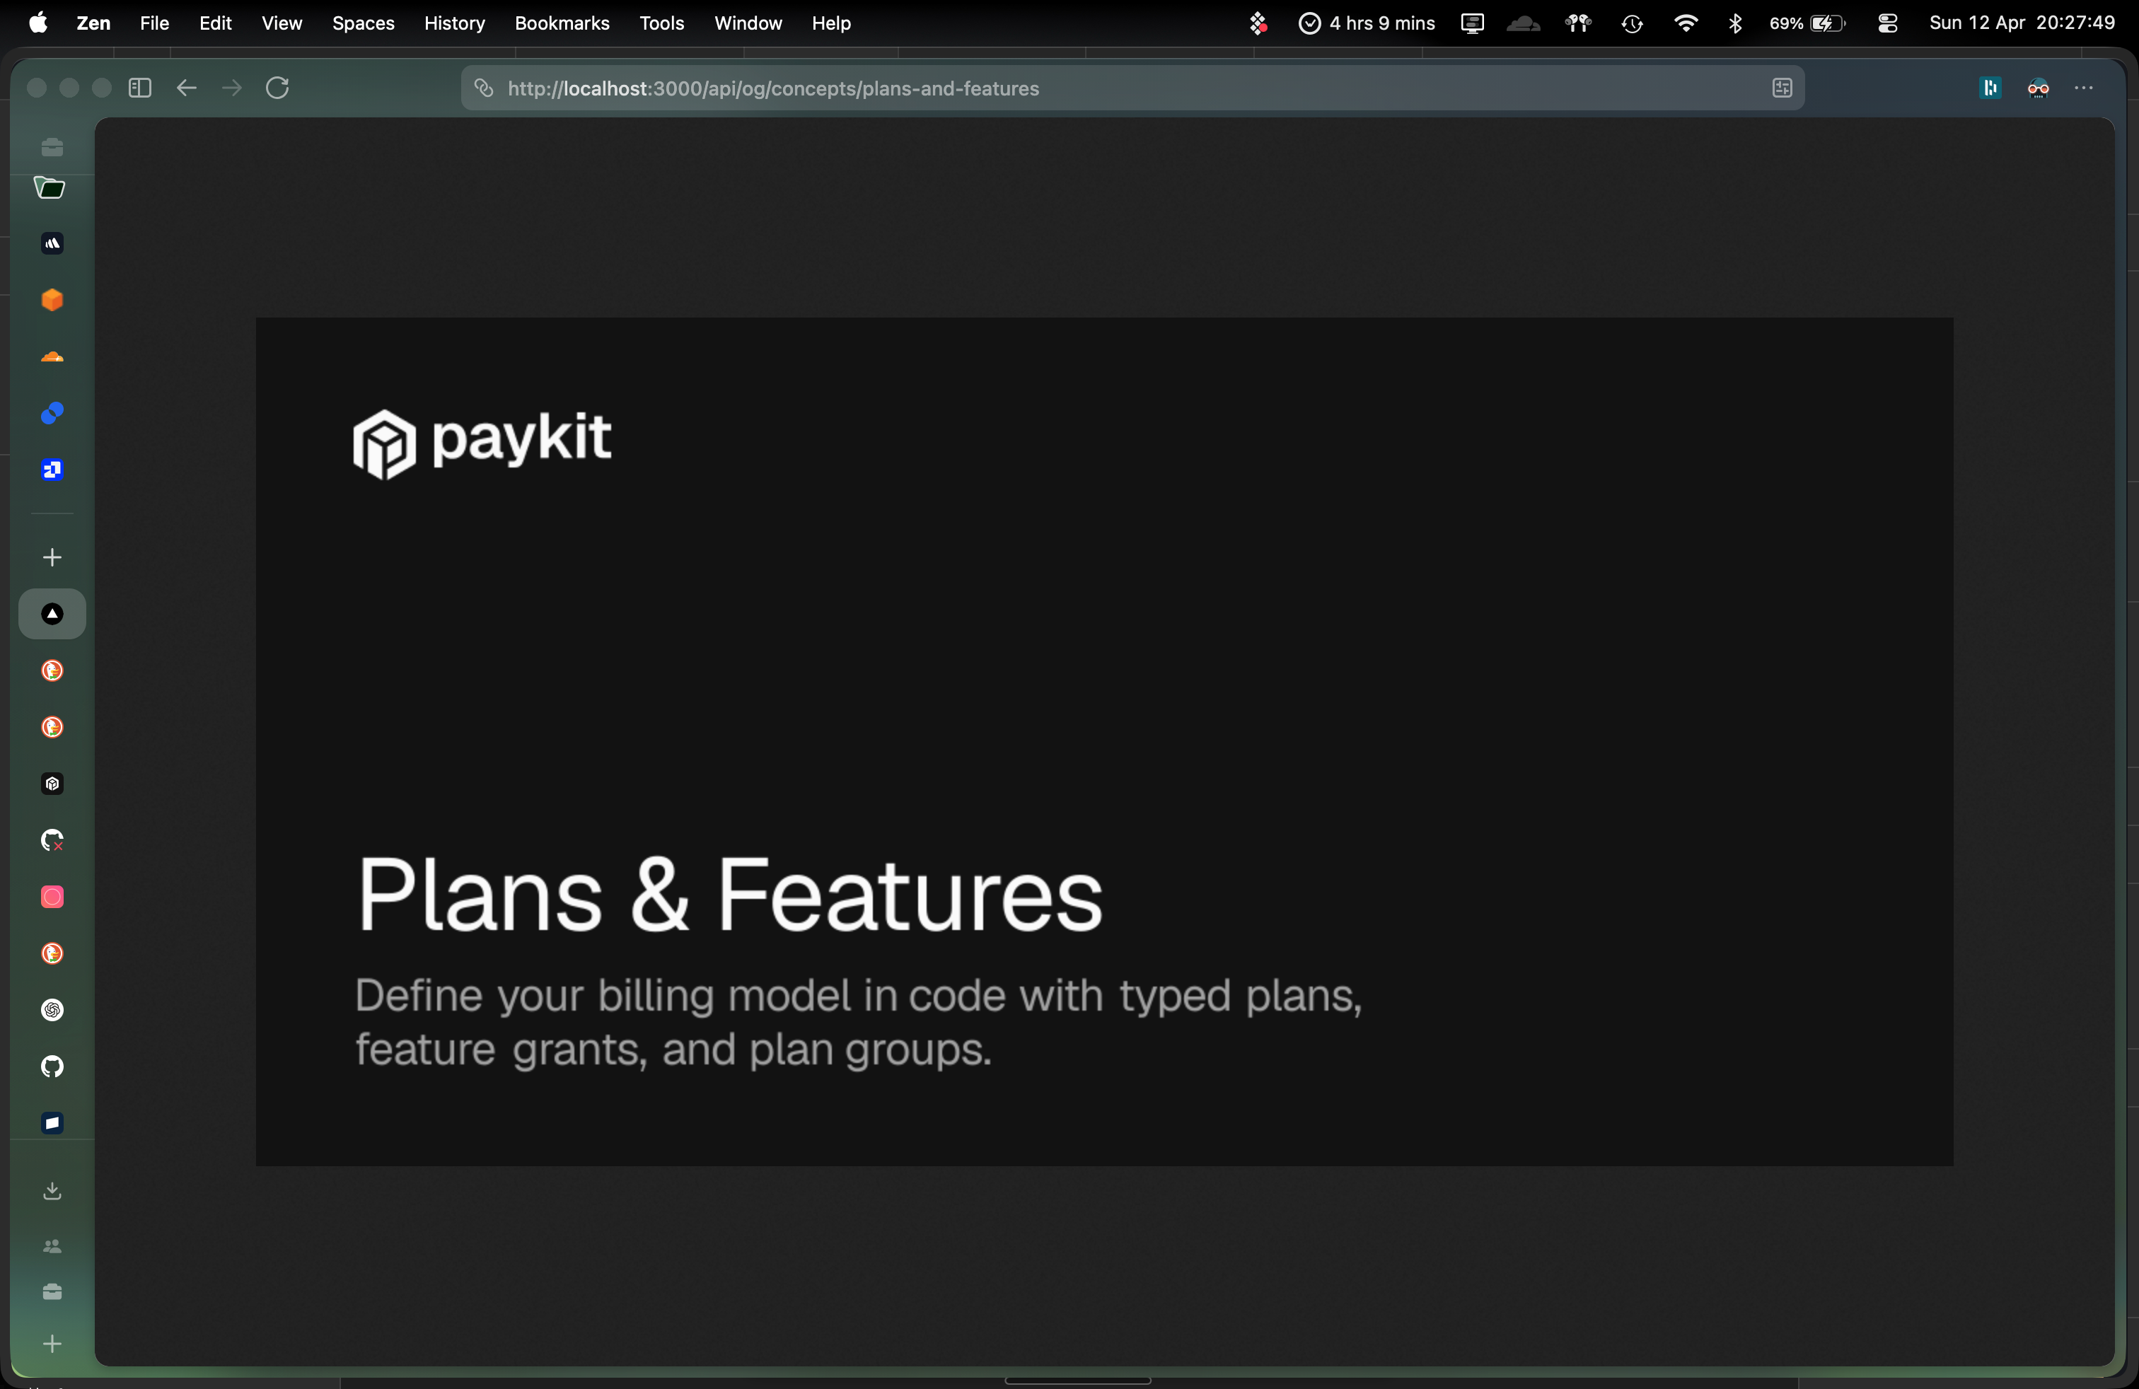Open the Spaces menu
Screen dimensions: 2139x1389
[x=363, y=23]
